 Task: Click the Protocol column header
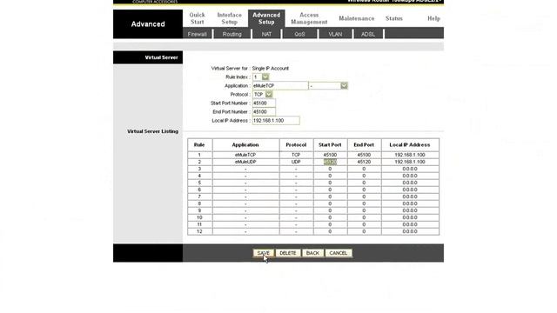point(296,145)
